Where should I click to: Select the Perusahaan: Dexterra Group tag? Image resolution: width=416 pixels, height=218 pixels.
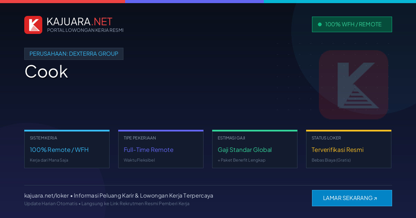coord(74,54)
